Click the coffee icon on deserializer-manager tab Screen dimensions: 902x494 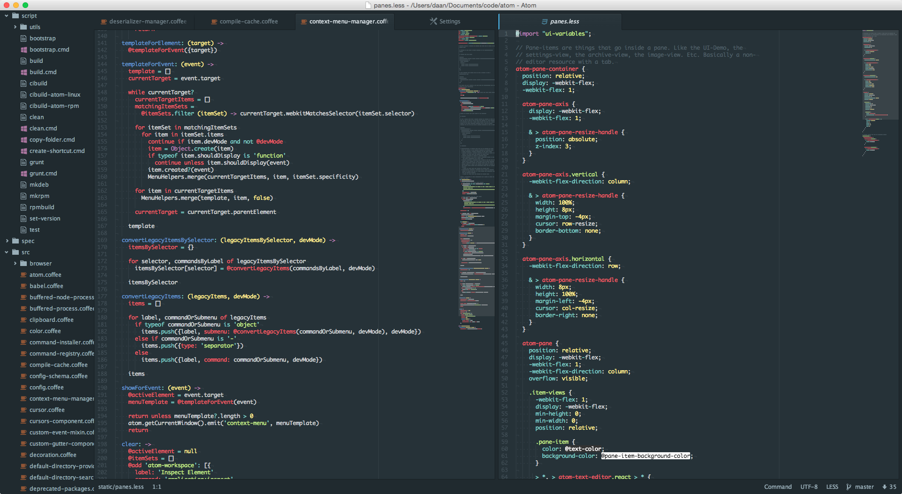pyautogui.click(x=104, y=22)
